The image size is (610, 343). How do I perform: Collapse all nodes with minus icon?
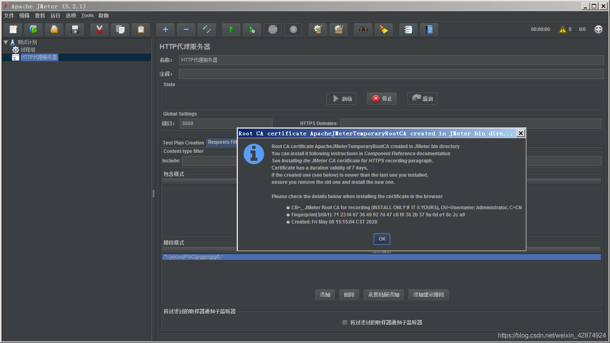point(186,29)
